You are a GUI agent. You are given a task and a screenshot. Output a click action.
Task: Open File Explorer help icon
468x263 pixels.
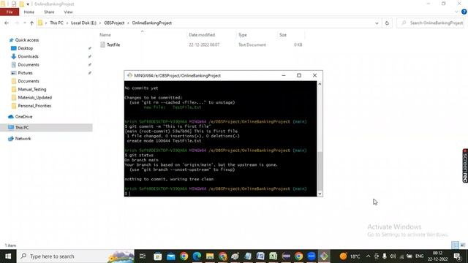[464, 12]
